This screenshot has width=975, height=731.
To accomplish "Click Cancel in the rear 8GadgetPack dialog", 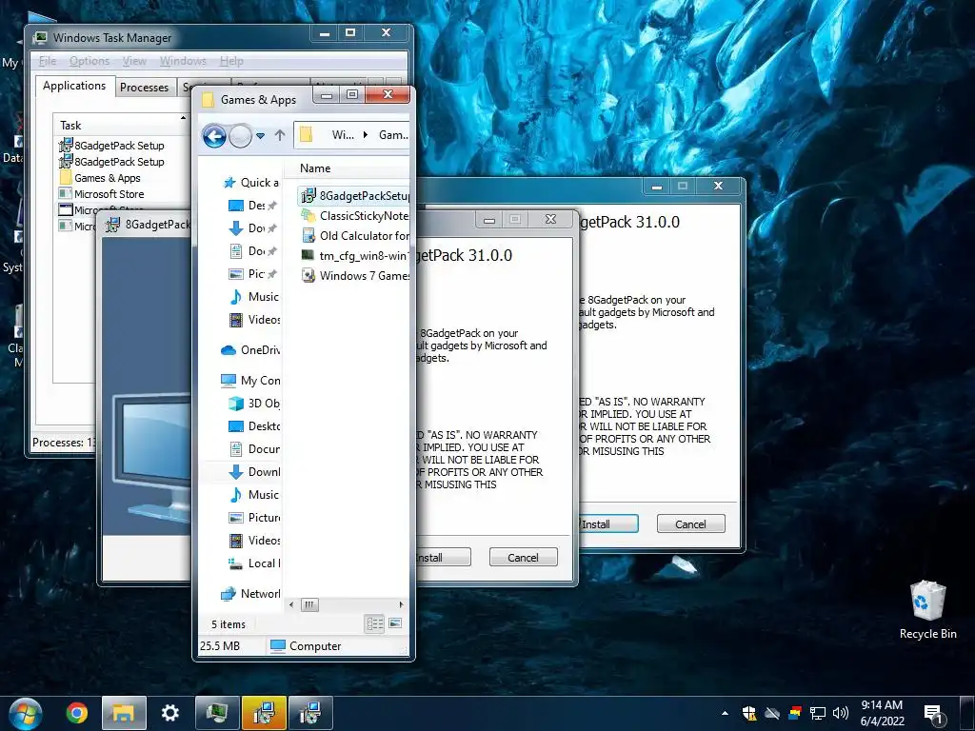I will [690, 524].
